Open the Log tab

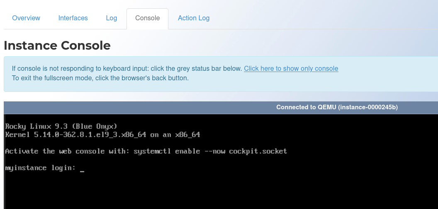point(111,18)
